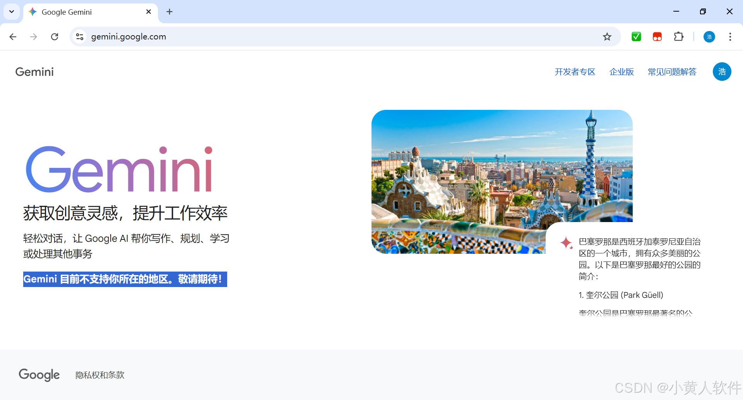
Task: Open 常见问题解答 page
Action: tap(671, 72)
